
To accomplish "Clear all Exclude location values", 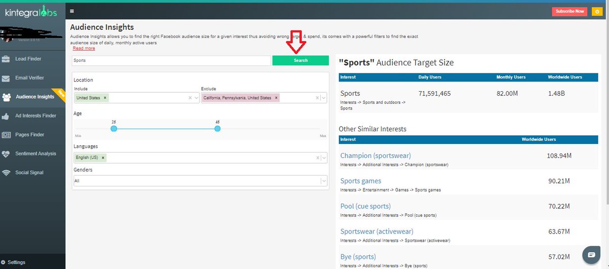I will pos(317,98).
